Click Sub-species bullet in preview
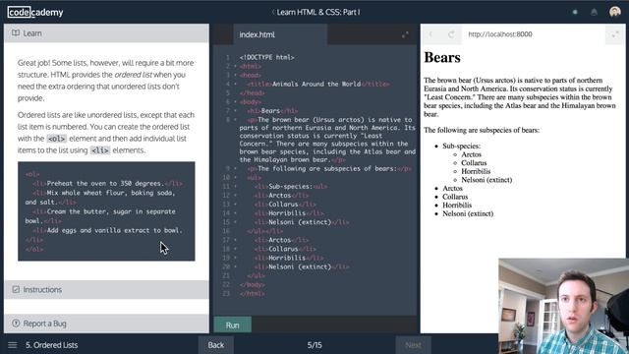The height and width of the screenshot is (354, 629). 461,147
